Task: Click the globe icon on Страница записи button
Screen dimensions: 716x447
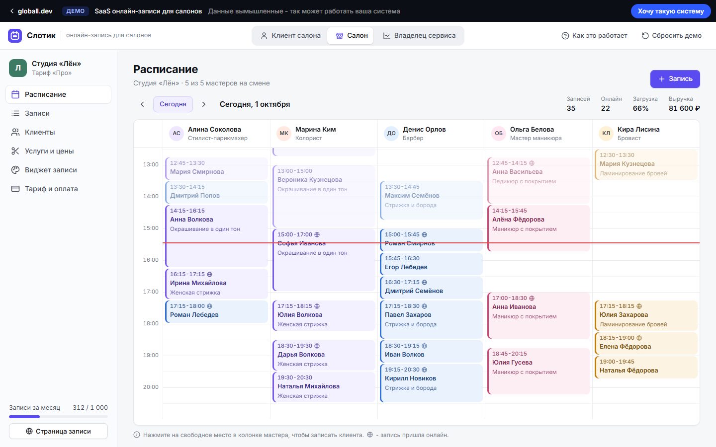Action: click(29, 431)
